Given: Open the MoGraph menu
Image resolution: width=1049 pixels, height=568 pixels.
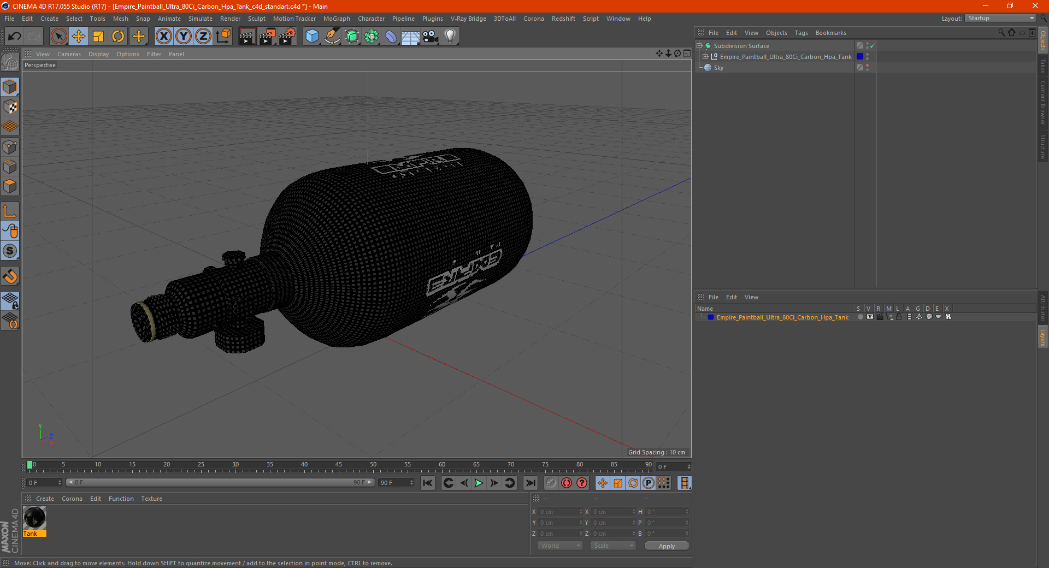Looking at the screenshot, I should (x=337, y=19).
